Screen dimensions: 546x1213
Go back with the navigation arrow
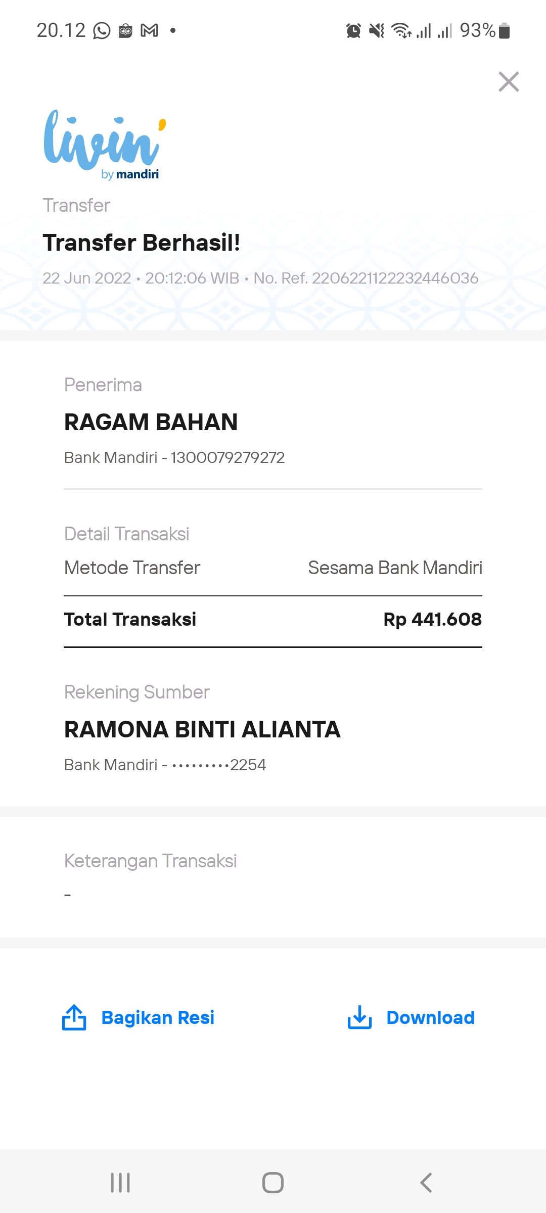click(426, 1183)
